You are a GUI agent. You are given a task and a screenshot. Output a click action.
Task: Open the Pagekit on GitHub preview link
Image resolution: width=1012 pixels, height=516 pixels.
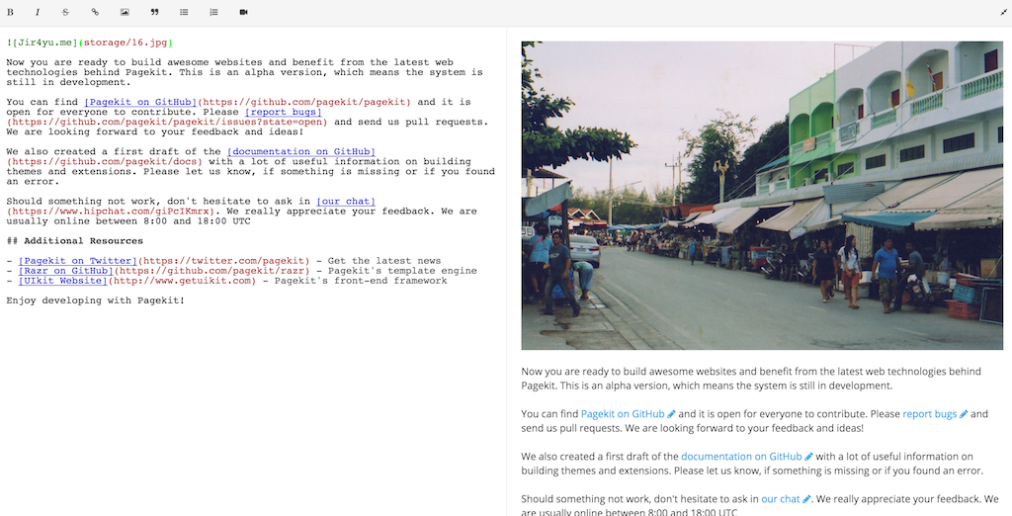pyautogui.click(x=623, y=414)
